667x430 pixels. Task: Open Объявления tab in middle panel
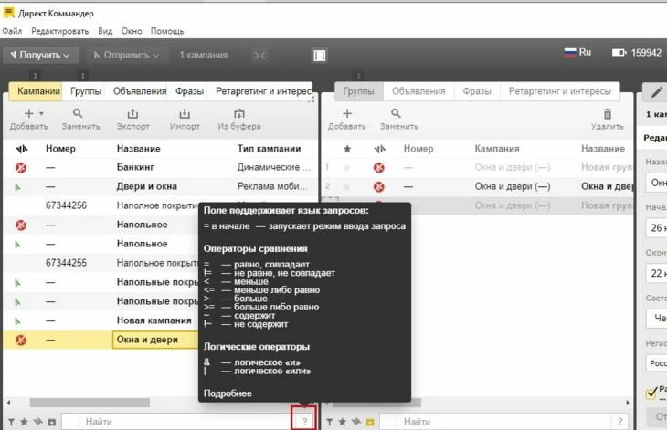click(x=418, y=91)
